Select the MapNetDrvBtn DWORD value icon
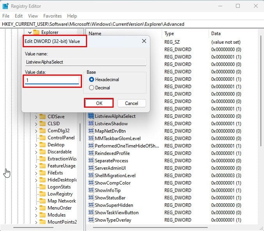The width and height of the screenshot is (264, 231). [91, 131]
